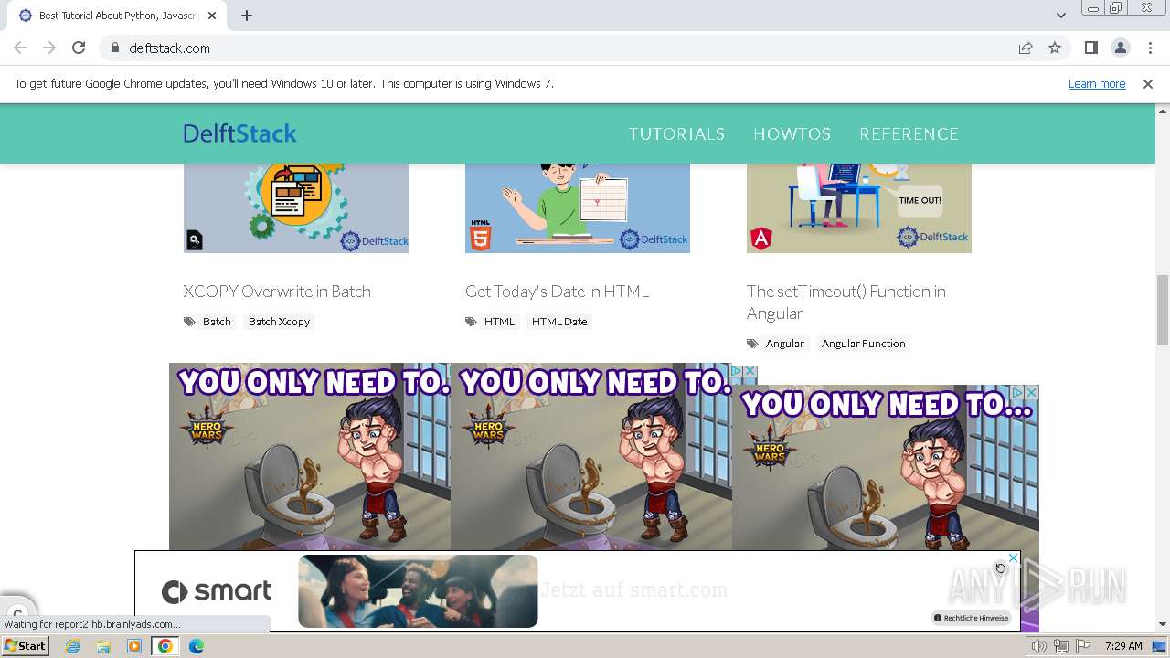Open the file explorer taskbar icon
This screenshot has width=1170, height=658.
tap(103, 646)
